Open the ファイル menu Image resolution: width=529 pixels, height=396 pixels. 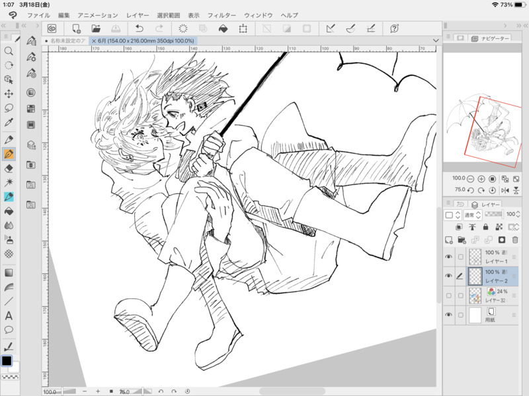[38, 15]
